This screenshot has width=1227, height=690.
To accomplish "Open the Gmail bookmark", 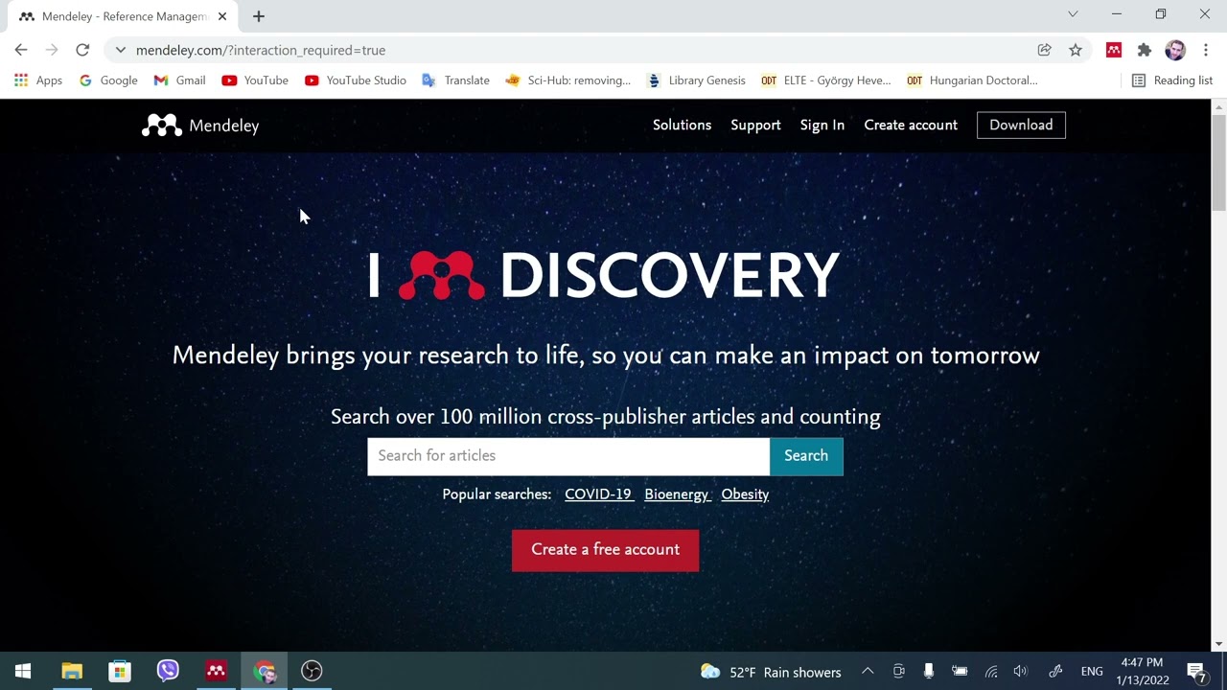I will [180, 80].
